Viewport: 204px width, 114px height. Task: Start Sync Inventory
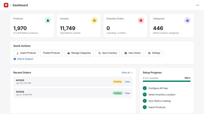pos(108,53)
